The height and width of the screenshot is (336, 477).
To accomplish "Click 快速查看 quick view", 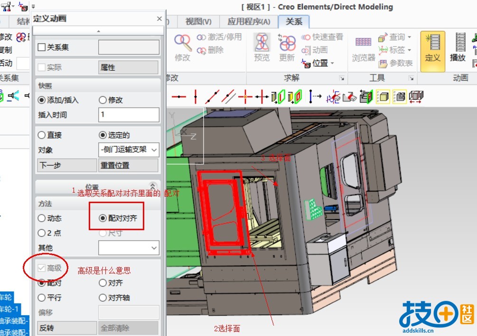I will tap(322, 37).
